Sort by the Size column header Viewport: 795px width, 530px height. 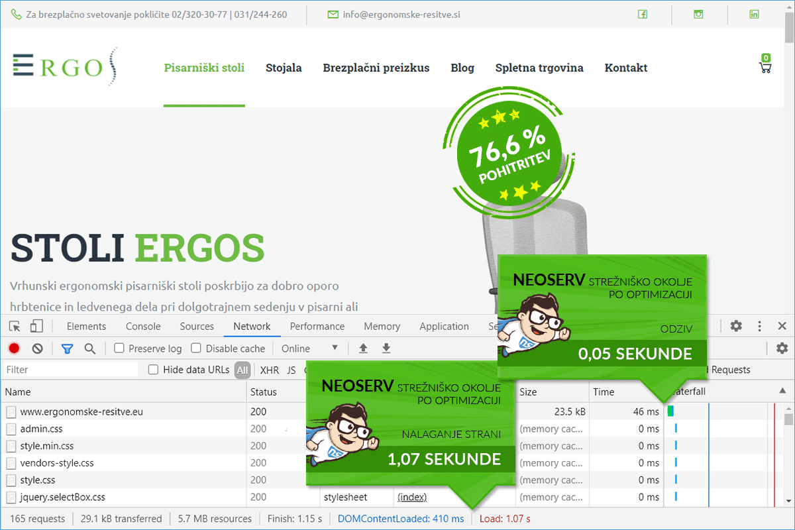point(552,392)
